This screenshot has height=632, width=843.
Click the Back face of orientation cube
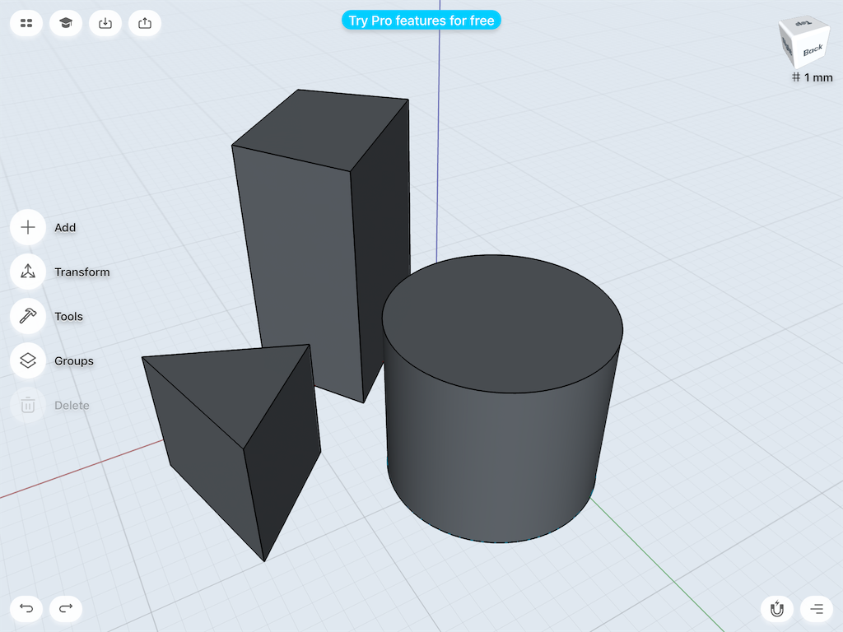pyautogui.click(x=813, y=50)
